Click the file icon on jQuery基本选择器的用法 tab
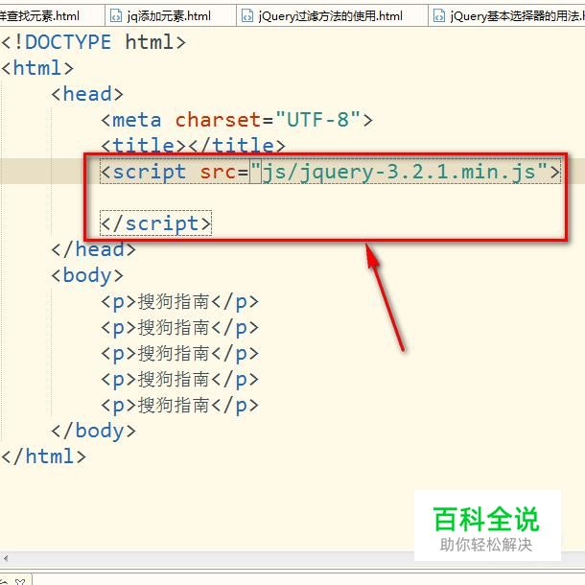 [439, 16]
